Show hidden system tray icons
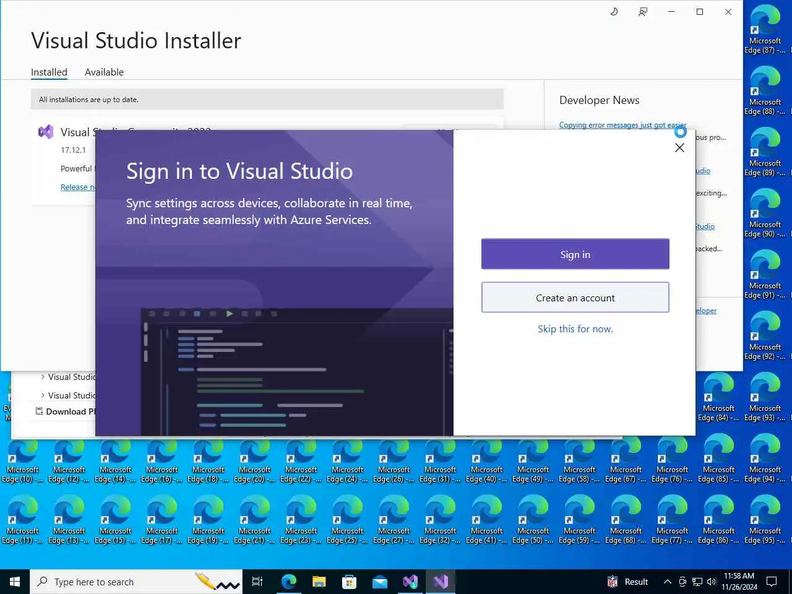The height and width of the screenshot is (594, 792). [x=667, y=582]
